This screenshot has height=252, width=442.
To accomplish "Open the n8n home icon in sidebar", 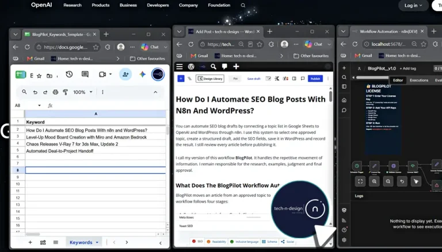I will click(344, 100).
